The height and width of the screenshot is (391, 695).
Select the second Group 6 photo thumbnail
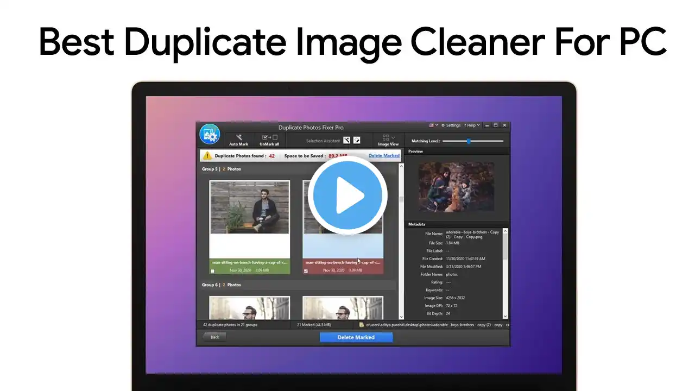[x=343, y=308]
